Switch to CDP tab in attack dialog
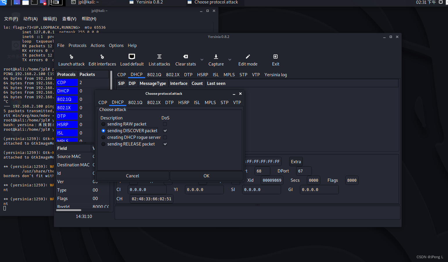Image resolution: width=448 pixels, height=262 pixels. [x=103, y=103]
